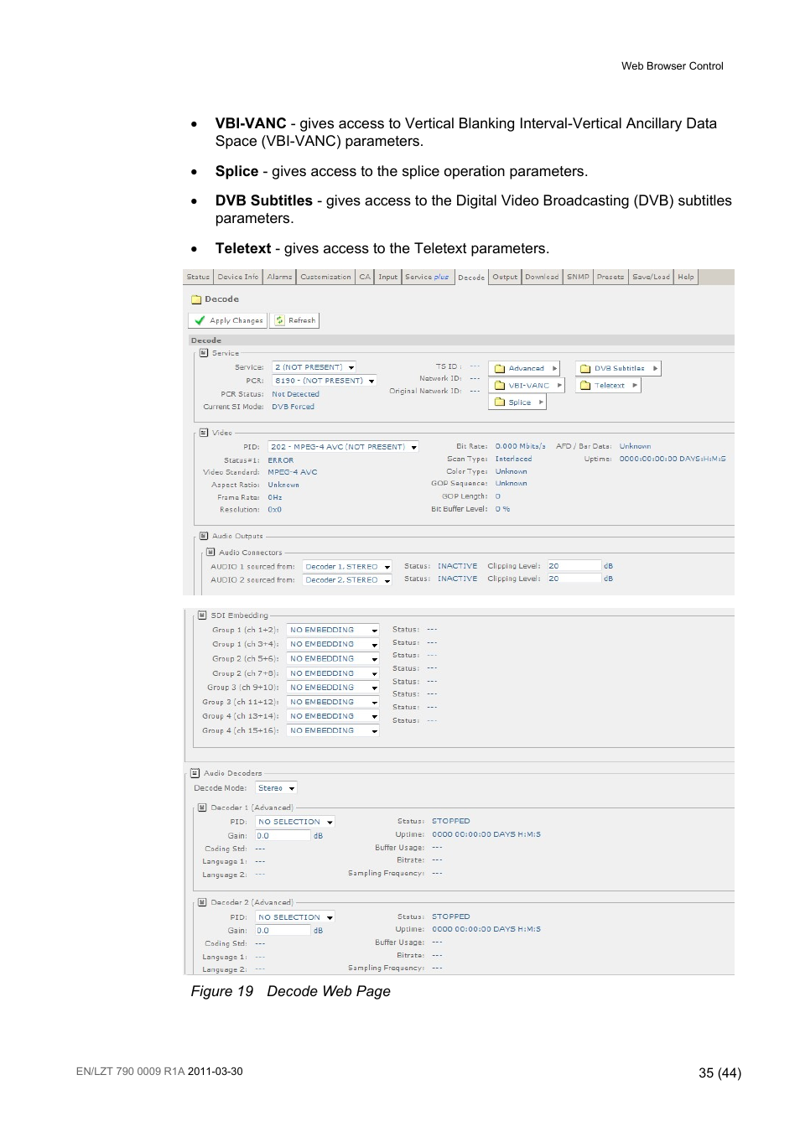Open AUDIO 1 sourced from dropdown
Screen dimensions: 800x1132
click(x=387, y=567)
